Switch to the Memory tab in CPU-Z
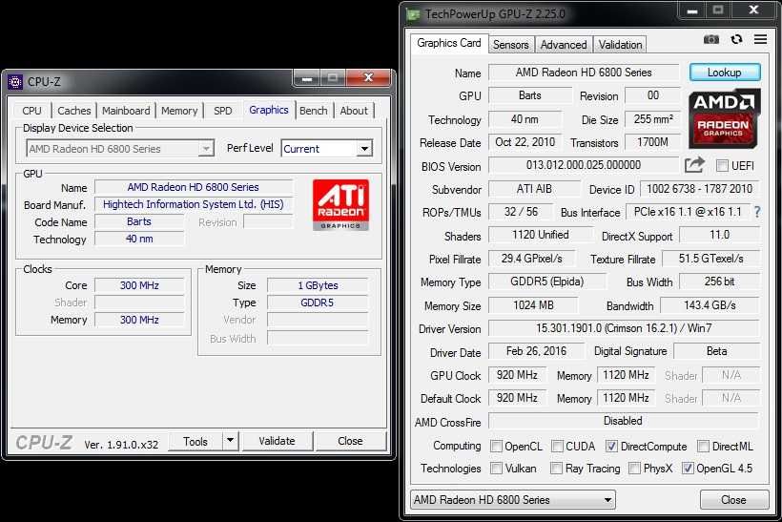Viewport: 782px width, 522px height. tap(179, 111)
